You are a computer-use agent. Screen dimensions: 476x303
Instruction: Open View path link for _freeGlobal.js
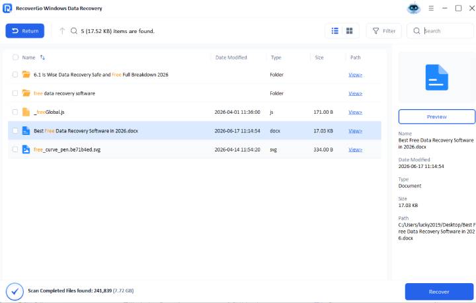tap(355, 112)
